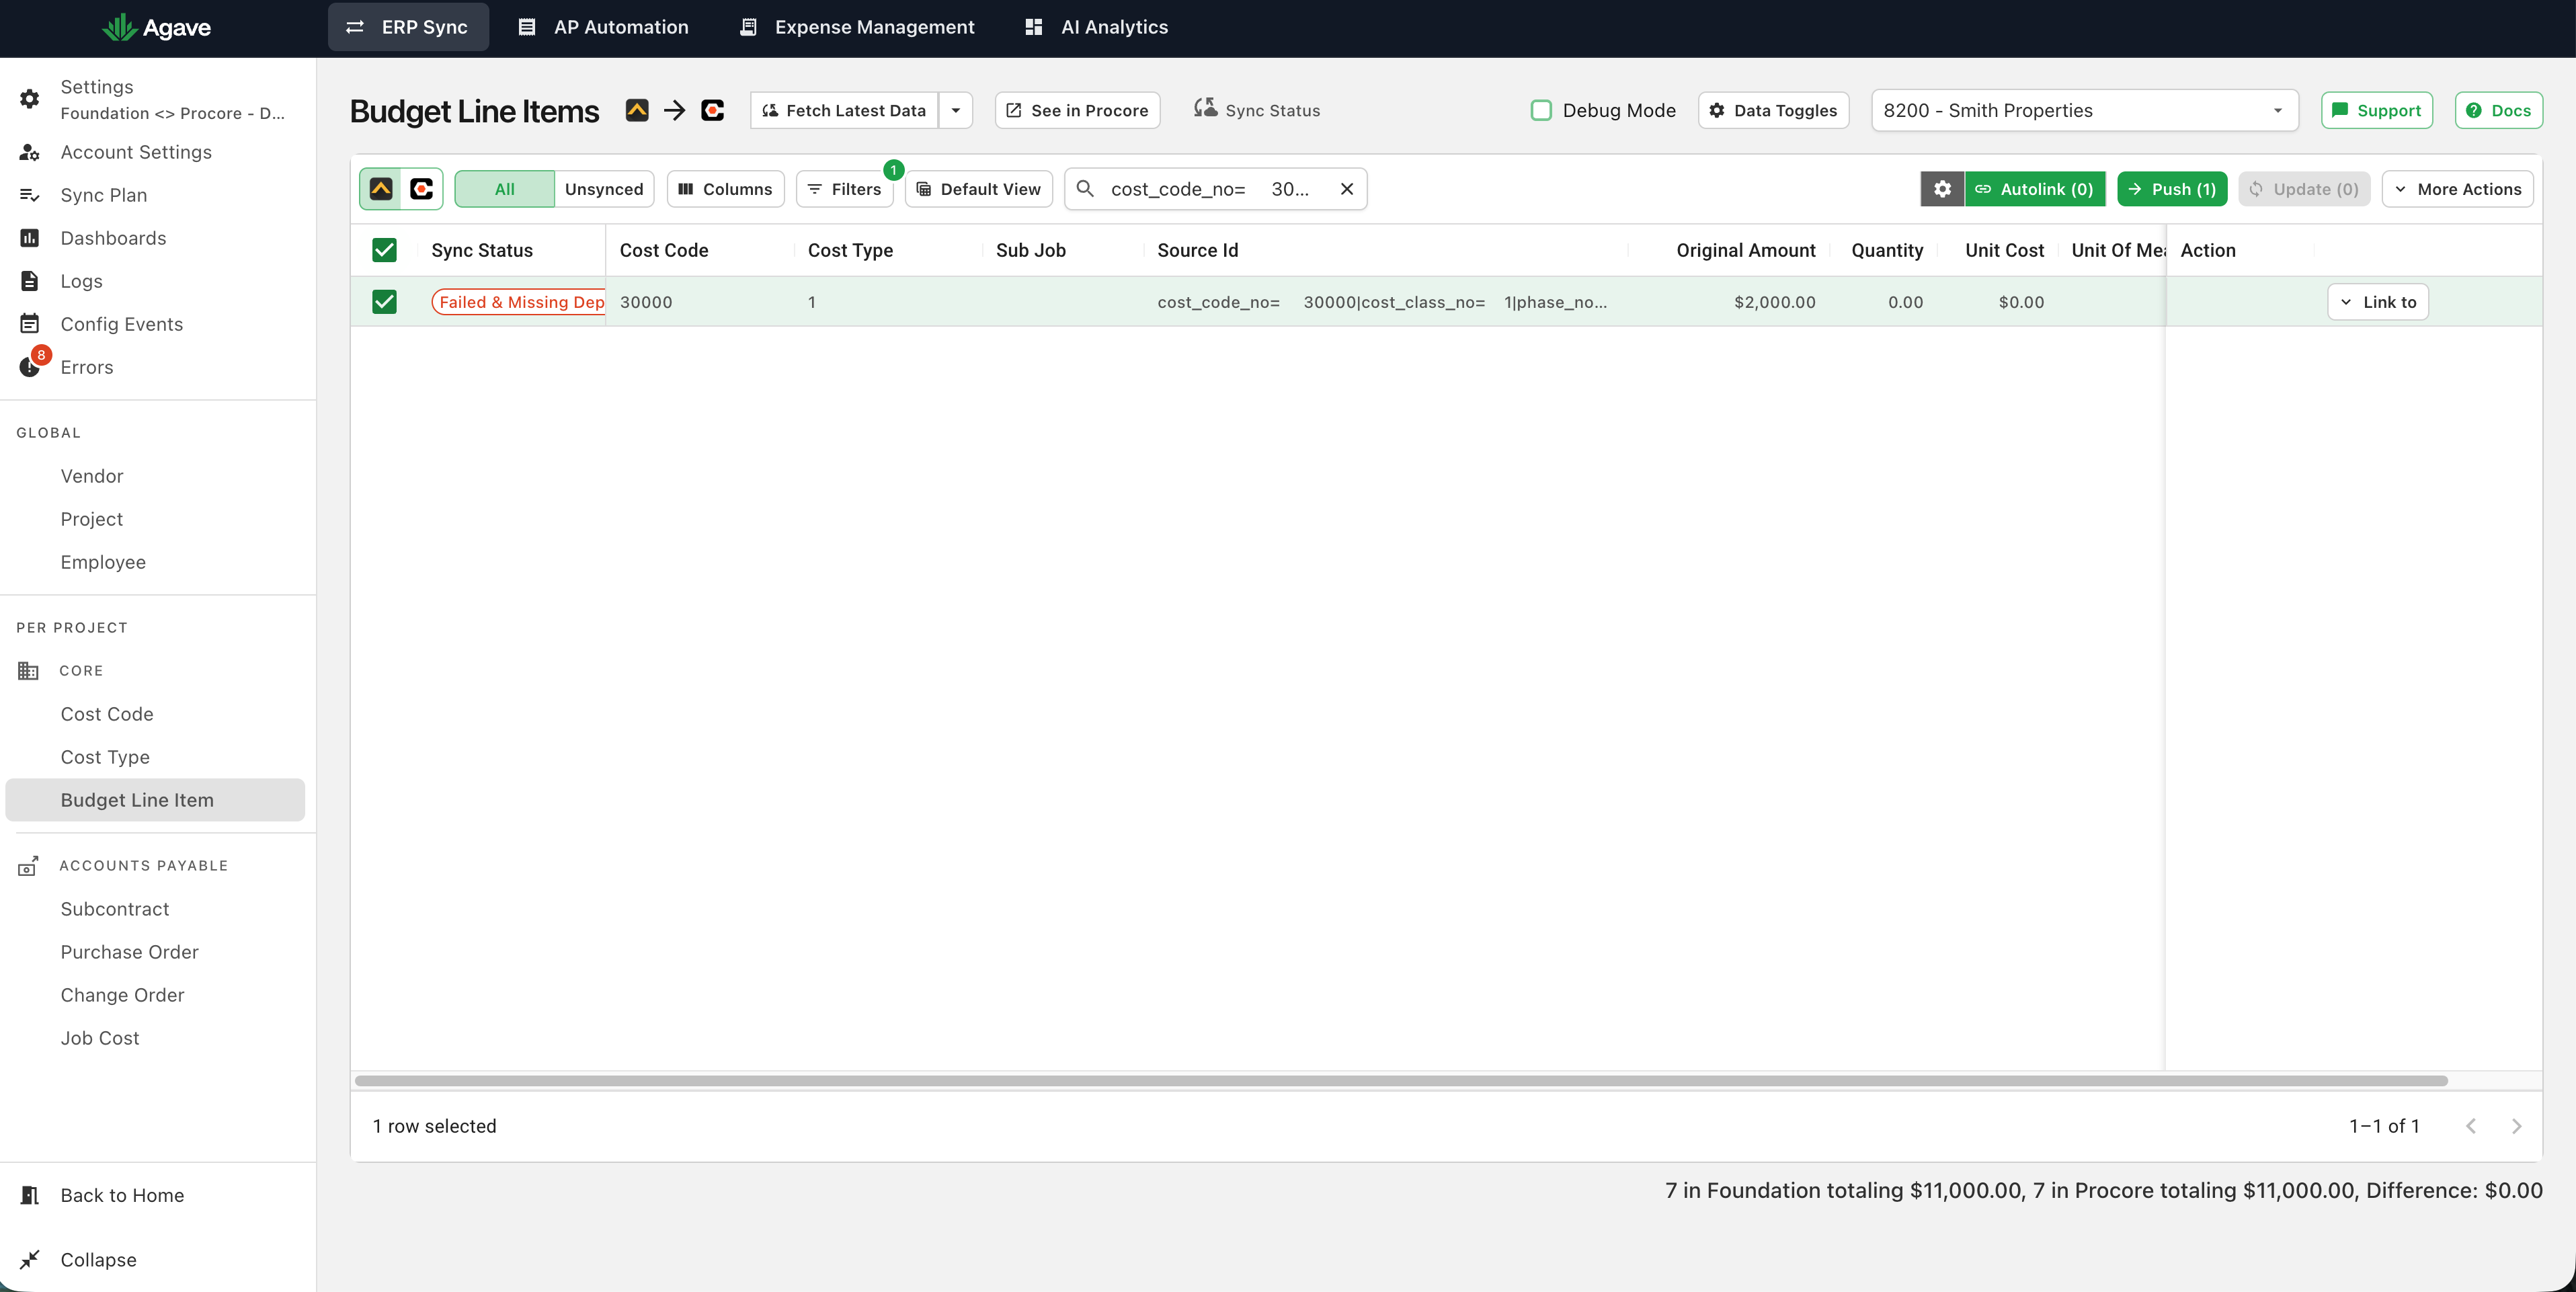Open the Fetch Latest Data dropdown arrow
The width and height of the screenshot is (2576, 1292).
click(x=956, y=110)
